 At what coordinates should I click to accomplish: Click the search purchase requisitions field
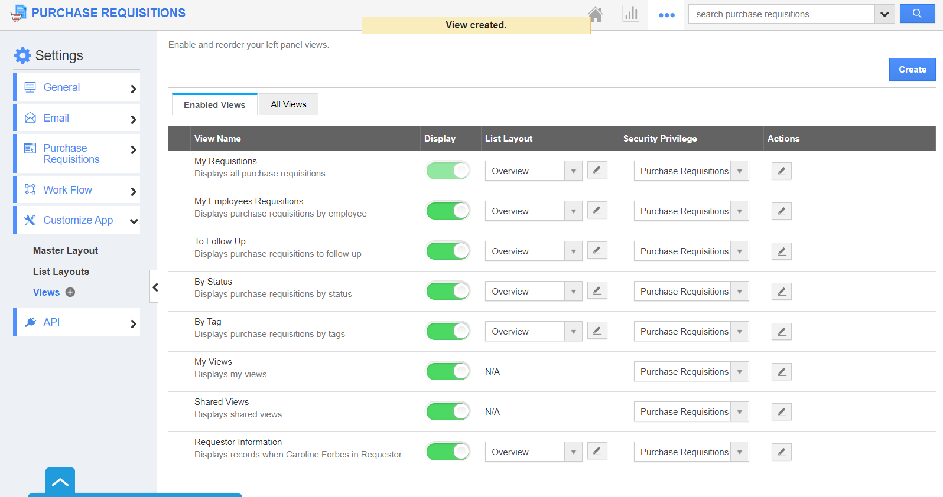coord(781,14)
